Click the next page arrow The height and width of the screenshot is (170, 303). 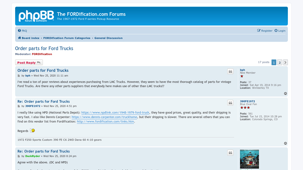[x=285, y=62]
